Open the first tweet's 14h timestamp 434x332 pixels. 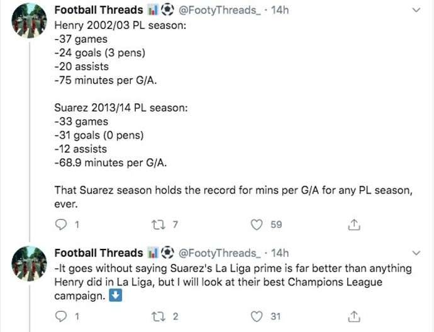point(279,10)
